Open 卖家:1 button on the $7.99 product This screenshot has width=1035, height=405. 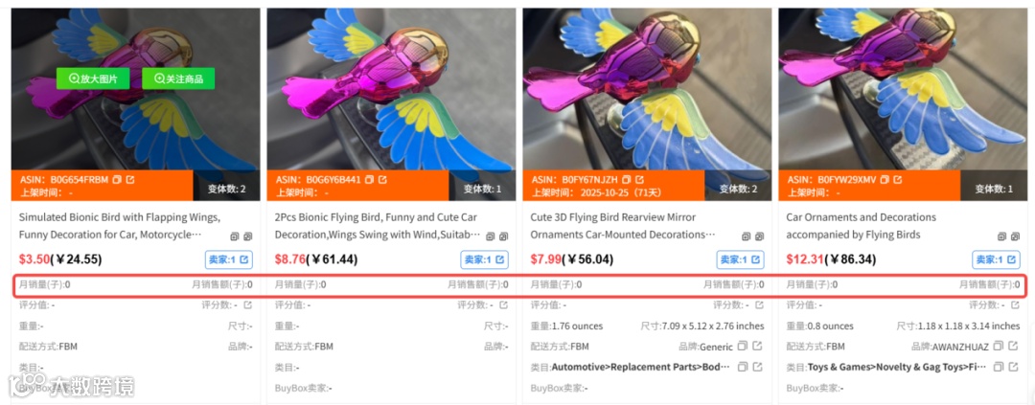click(x=741, y=259)
